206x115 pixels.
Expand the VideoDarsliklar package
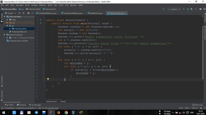click(10, 29)
